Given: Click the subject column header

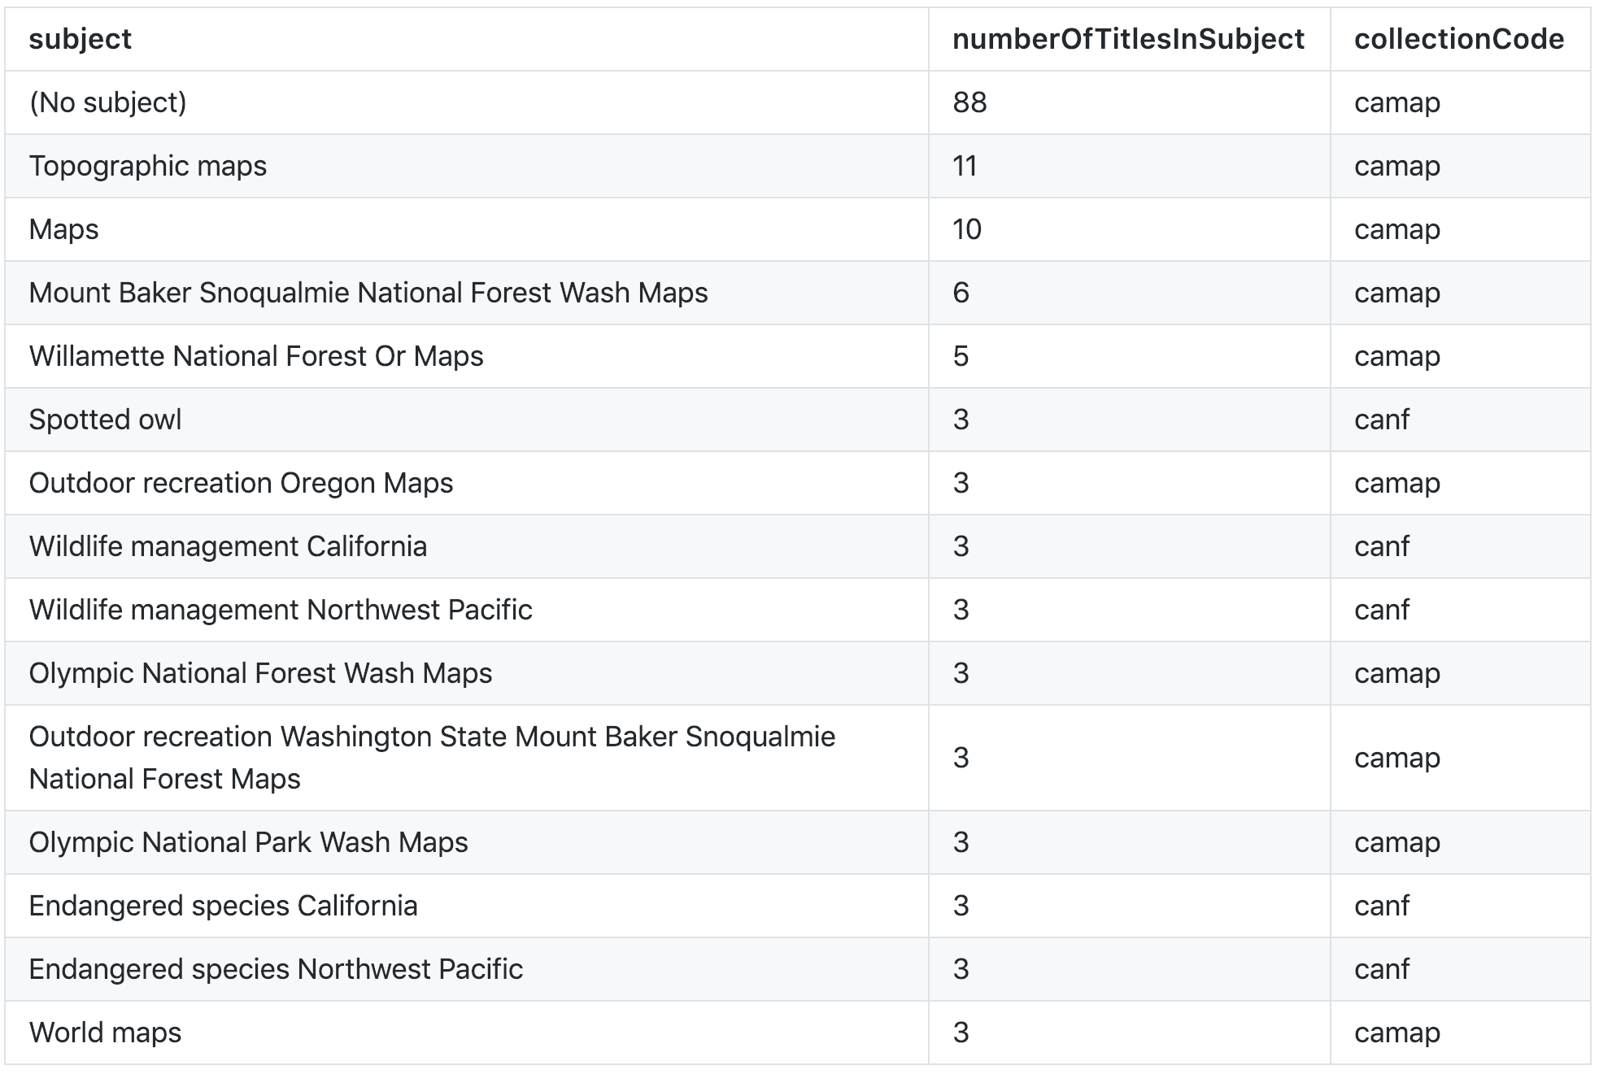Looking at the screenshot, I should coord(80,39).
